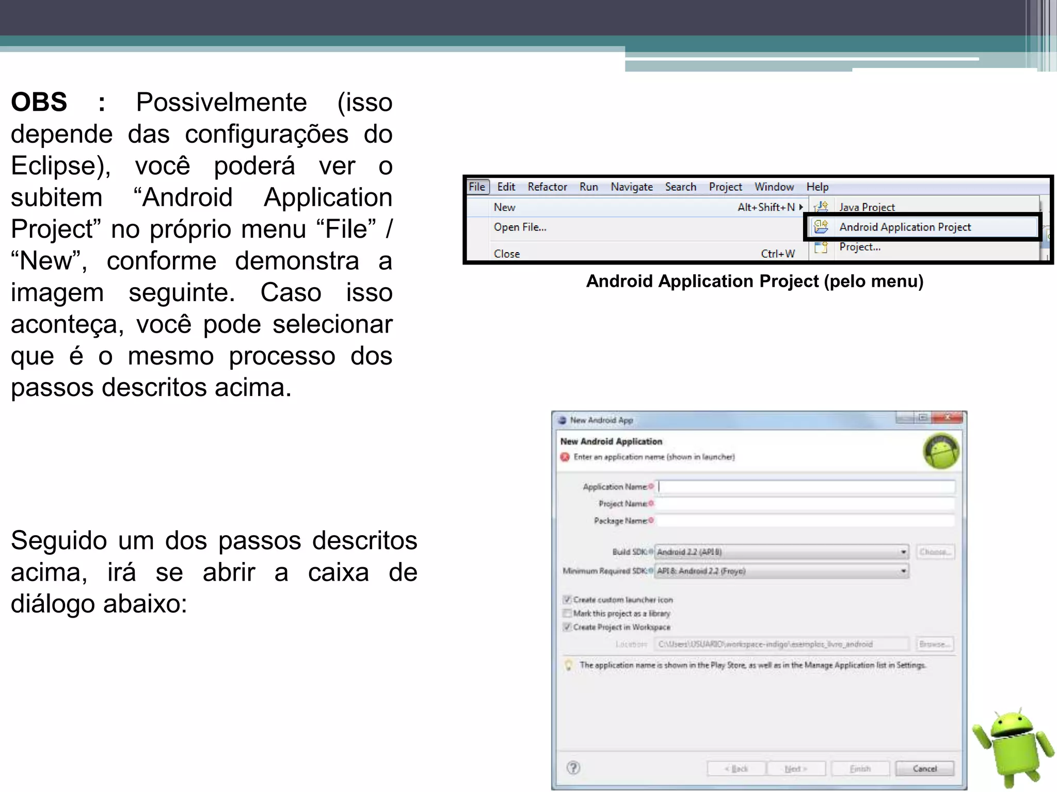Focus the Application Name field
The width and height of the screenshot is (1057, 792).
pos(806,487)
